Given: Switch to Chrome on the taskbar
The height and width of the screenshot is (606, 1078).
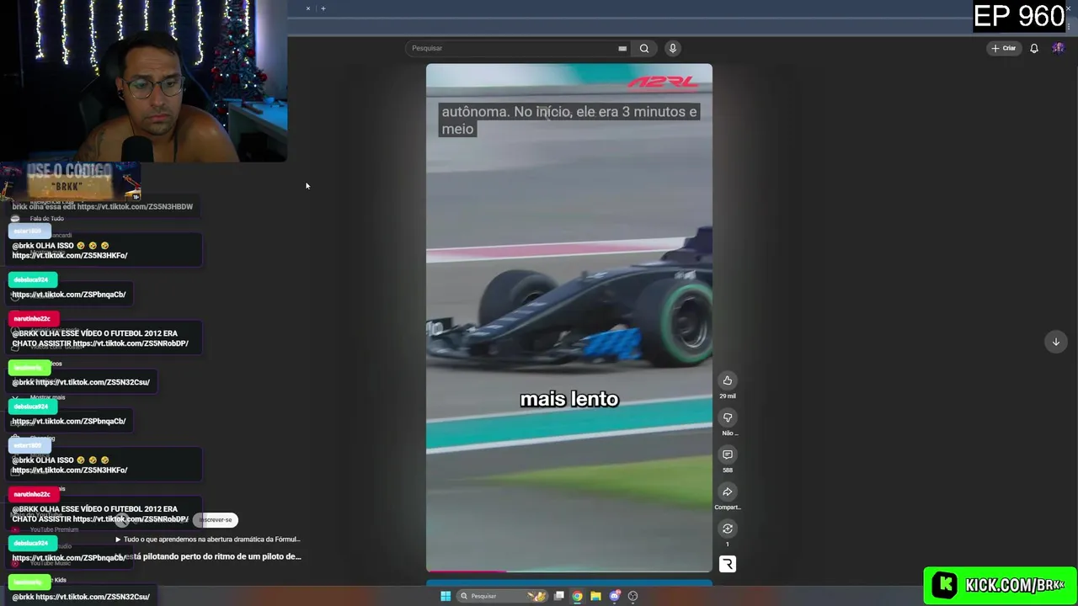Looking at the screenshot, I should point(577,596).
